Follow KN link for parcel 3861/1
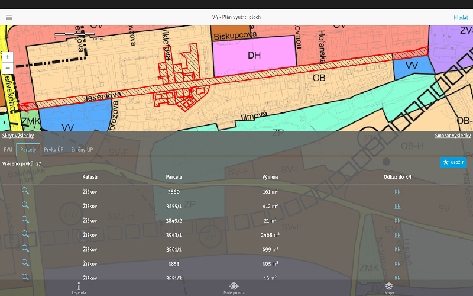 click(x=397, y=249)
